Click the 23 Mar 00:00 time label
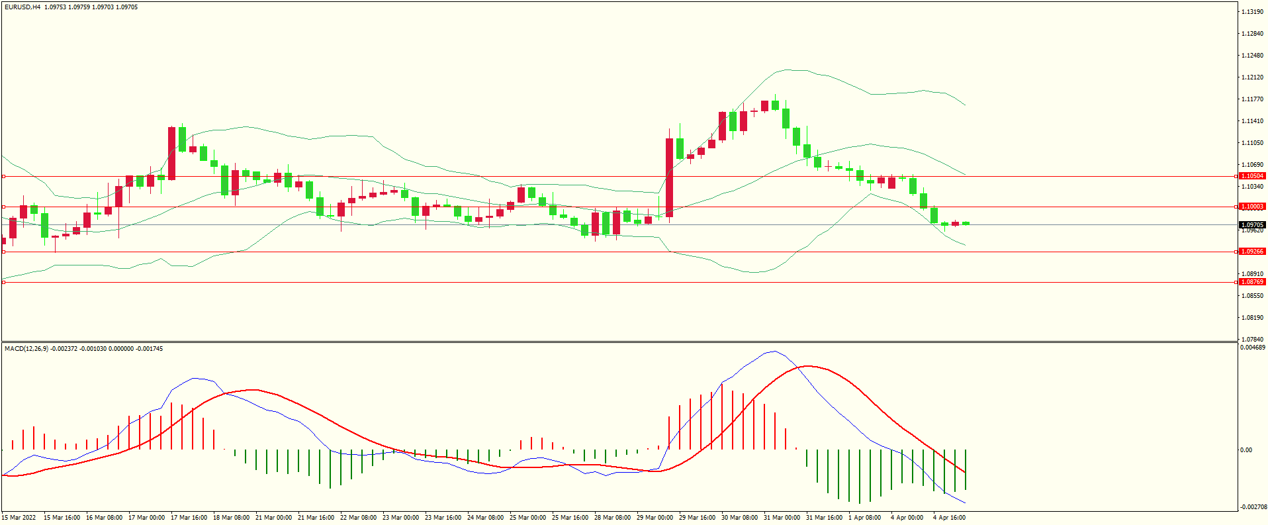Viewport: 1268px width, 525px height. click(400, 518)
